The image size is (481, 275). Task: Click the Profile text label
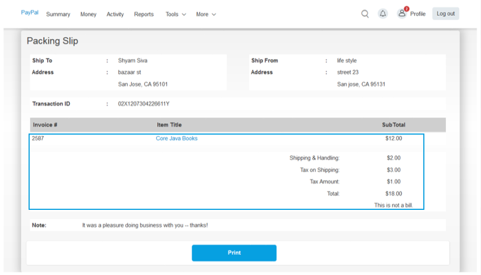coord(418,14)
